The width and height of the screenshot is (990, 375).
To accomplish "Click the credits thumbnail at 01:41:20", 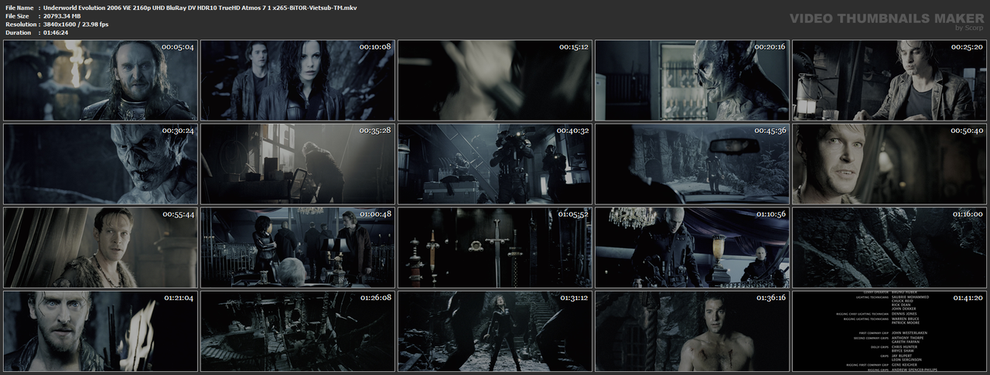I will [x=889, y=331].
